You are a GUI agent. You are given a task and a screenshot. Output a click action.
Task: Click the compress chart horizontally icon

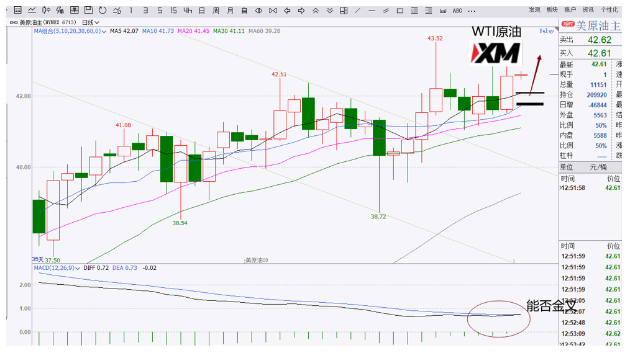point(258,11)
